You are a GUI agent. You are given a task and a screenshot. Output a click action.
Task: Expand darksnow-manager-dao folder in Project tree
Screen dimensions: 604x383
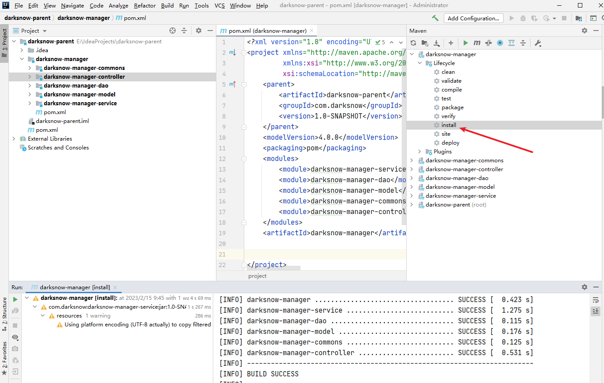pos(30,85)
